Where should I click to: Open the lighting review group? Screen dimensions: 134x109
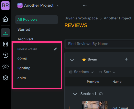click(24, 68)
